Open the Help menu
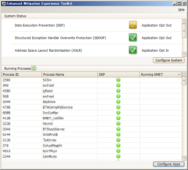 pyautogui.click(x=181, y=10)
